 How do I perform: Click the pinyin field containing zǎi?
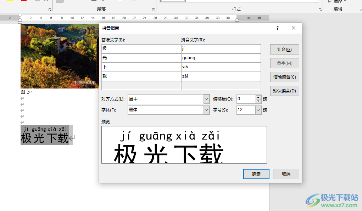tap(221, 76)
